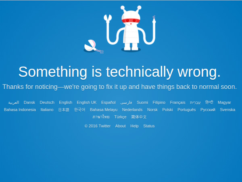The height and width of the screenshot is (182, 242).
Task: Select the Dansk language link
Action: coord(29,102)
